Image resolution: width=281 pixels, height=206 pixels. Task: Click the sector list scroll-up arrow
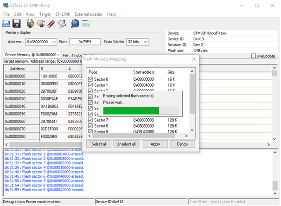tap(192, 71)
